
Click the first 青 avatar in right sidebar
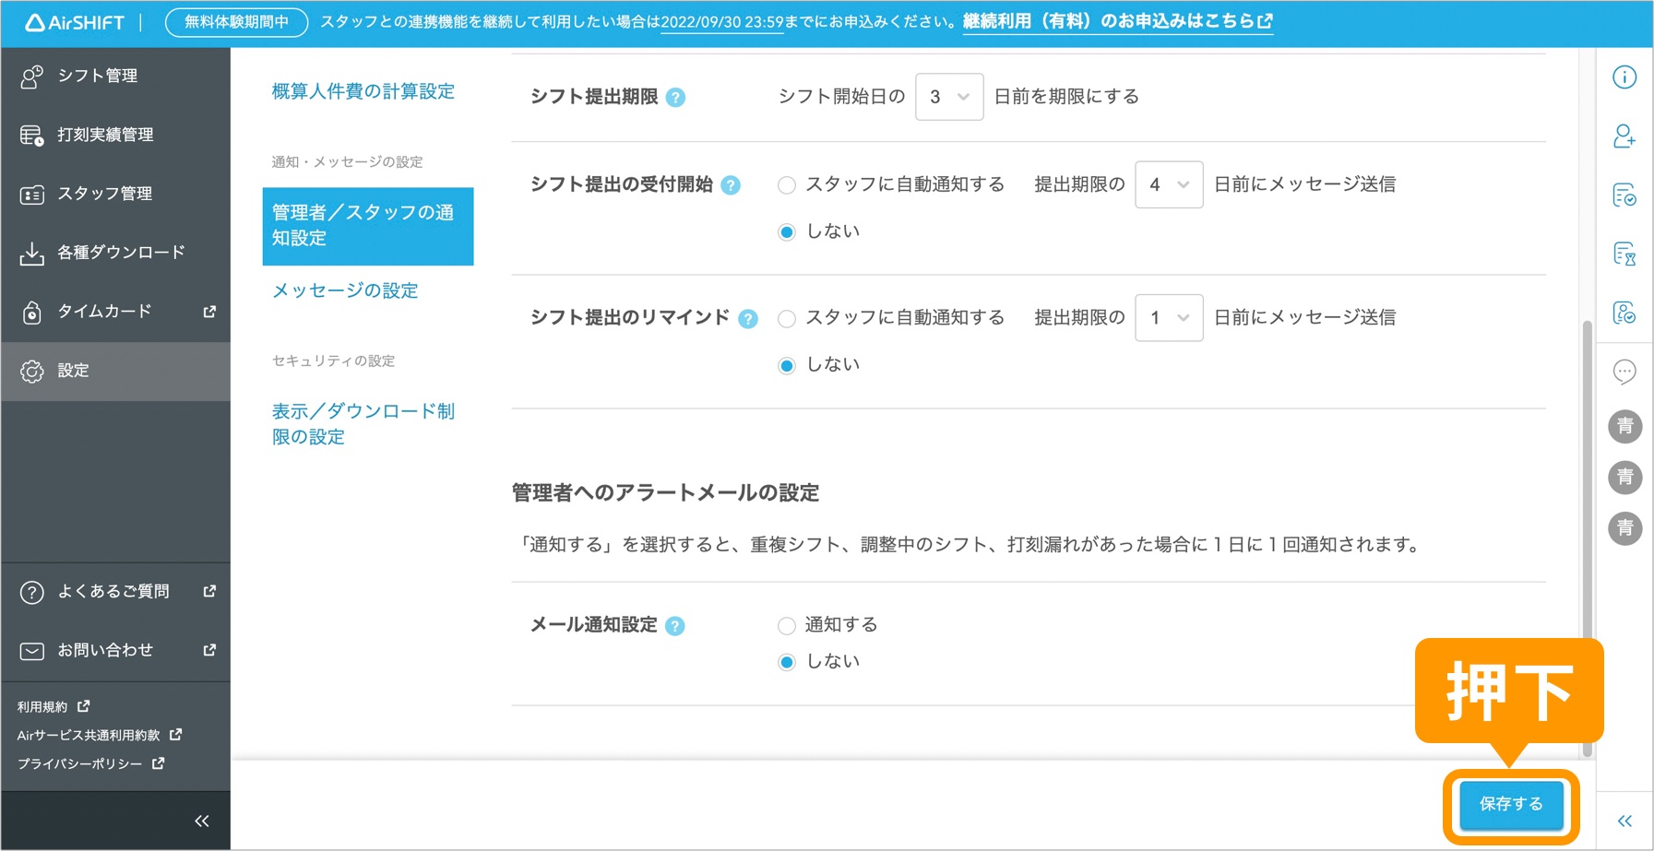point(1624,426)
